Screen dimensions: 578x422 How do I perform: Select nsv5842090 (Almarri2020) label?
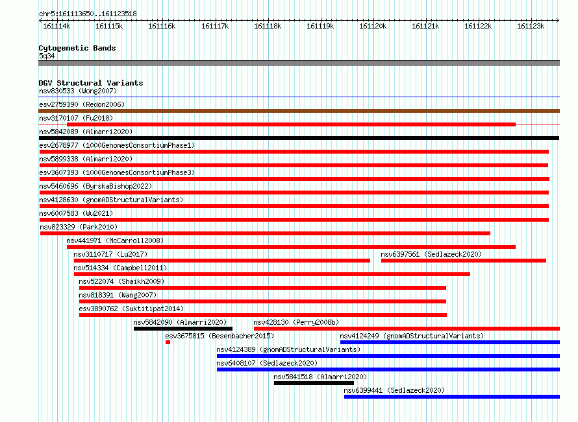tap(180, 322)
